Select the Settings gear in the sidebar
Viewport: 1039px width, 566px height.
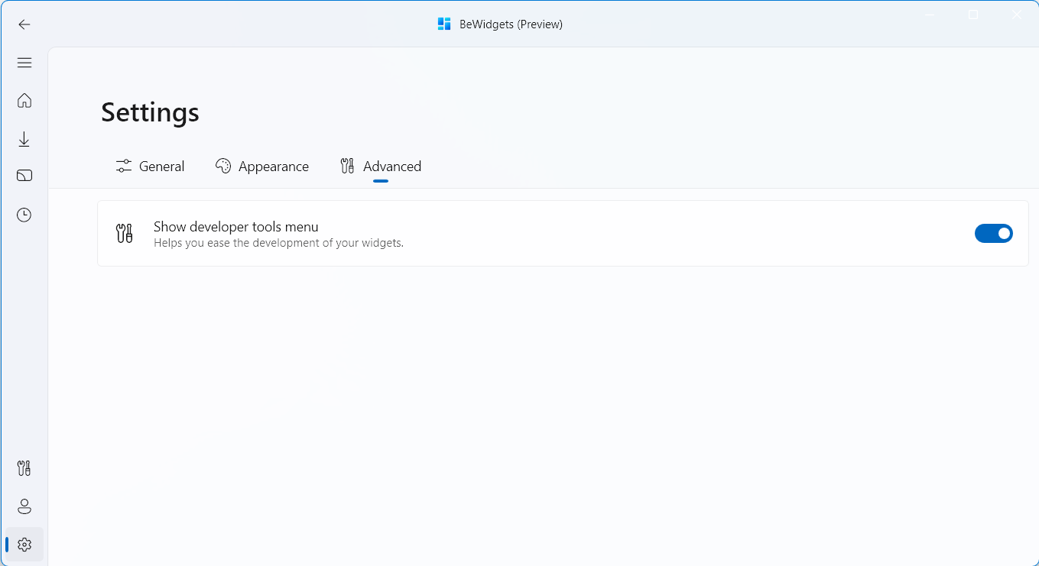pos(24,544)
